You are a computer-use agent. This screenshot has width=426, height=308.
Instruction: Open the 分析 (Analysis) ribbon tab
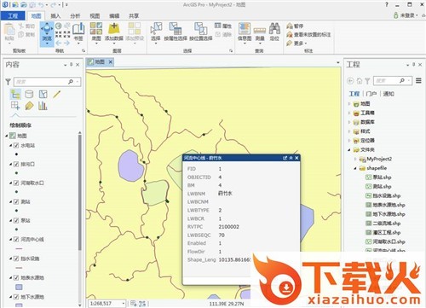[75, 16]
